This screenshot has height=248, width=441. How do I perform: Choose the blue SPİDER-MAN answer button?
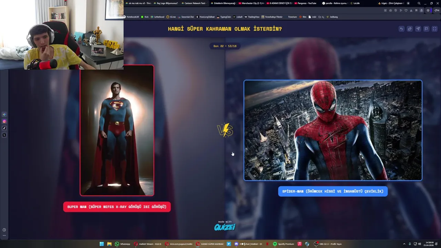point(333,191)
